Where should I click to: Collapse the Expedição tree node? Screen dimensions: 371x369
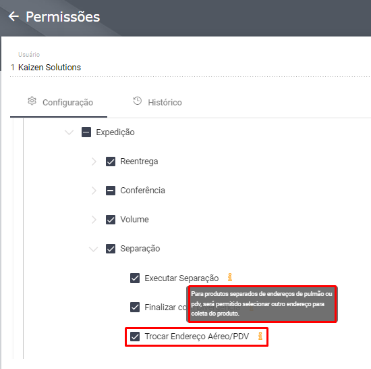point(69,132)
